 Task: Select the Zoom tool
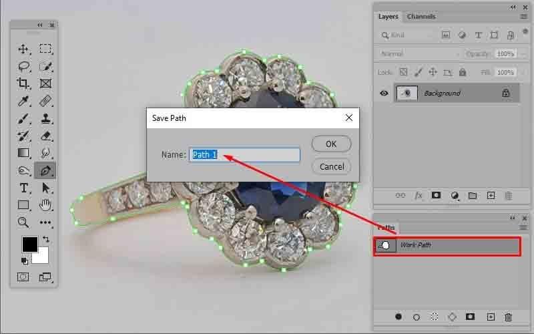(23, 222)
